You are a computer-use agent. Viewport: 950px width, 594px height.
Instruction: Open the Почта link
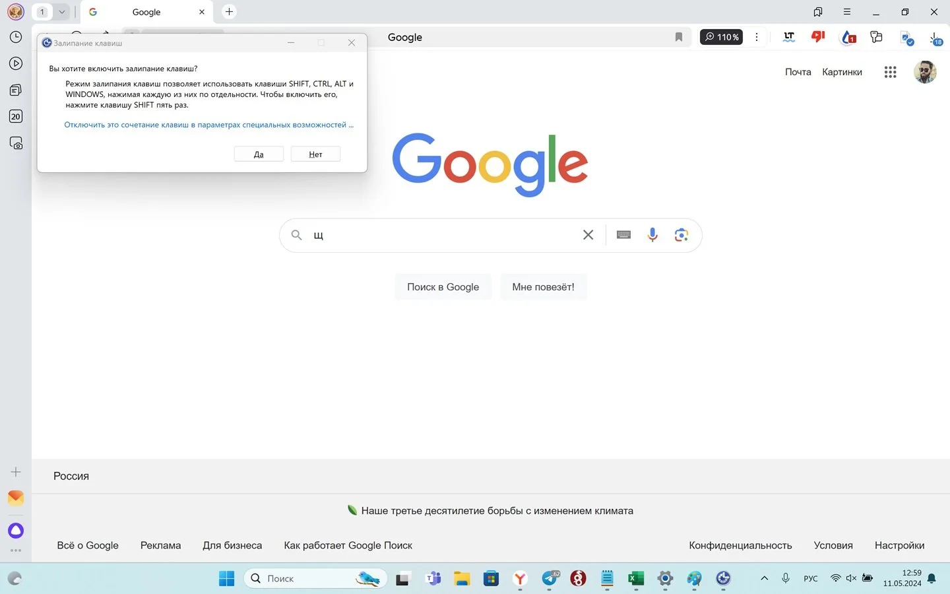[x=798, y=72]
